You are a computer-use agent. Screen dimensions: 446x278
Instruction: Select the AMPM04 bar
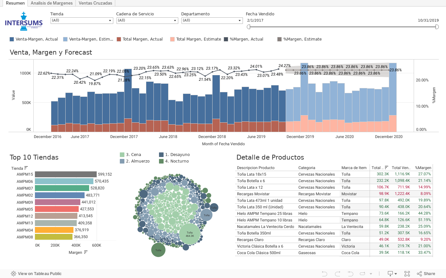click(x=54, y=230)
